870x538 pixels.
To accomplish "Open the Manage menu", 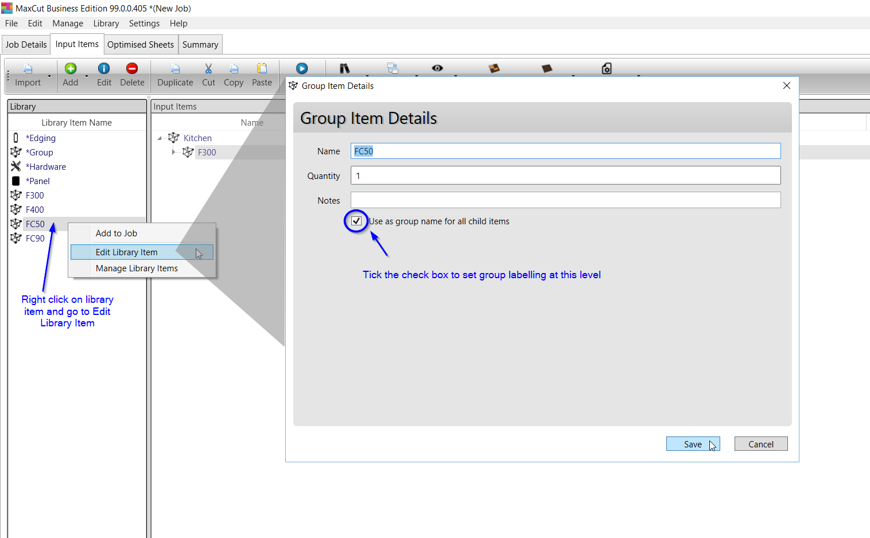I will pos(68,24).
